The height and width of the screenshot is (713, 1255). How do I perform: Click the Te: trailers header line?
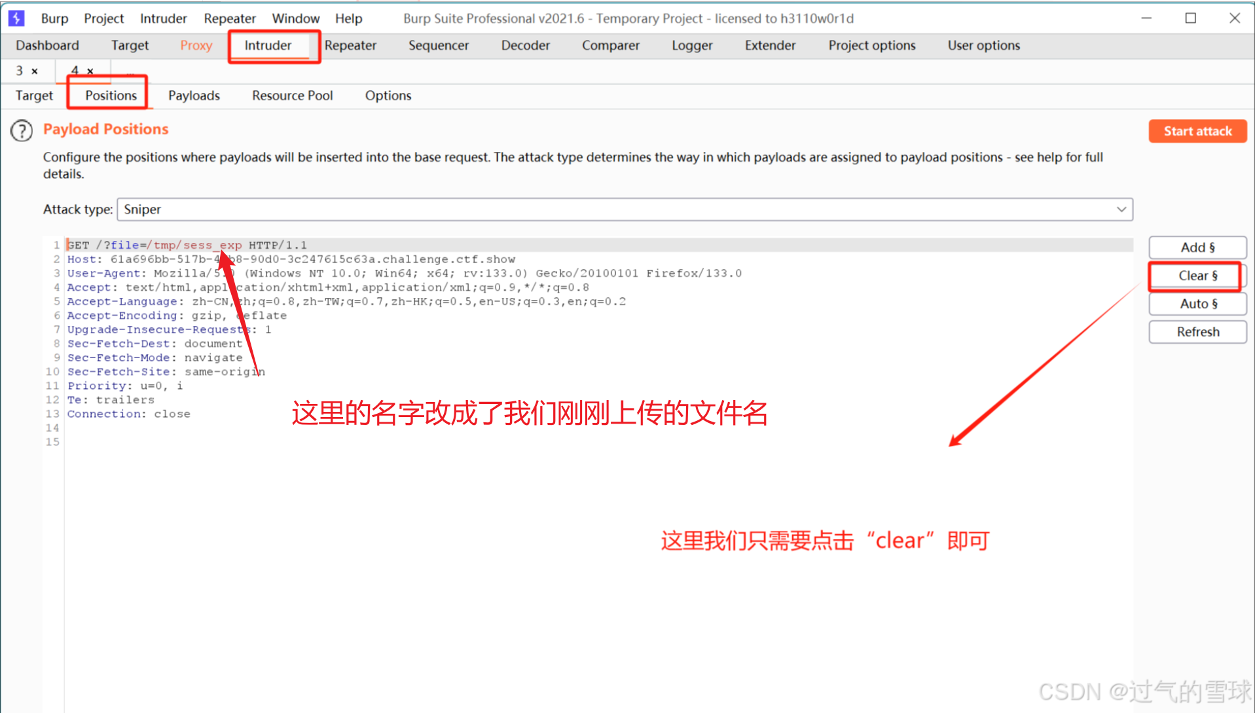point(111,400)
